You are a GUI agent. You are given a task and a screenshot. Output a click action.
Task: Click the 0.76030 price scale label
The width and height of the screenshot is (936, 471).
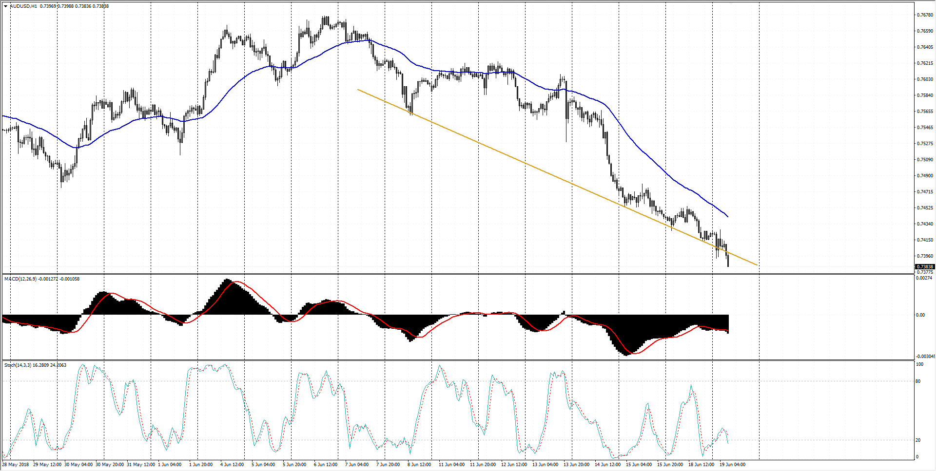925,79
